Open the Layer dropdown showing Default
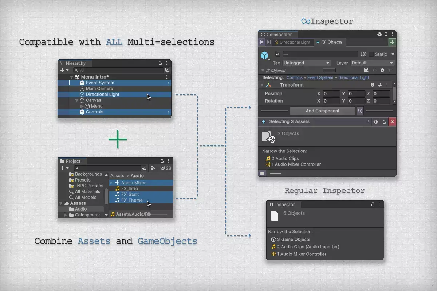The height and width of the screenshot is (291, 437). (372, 63)
